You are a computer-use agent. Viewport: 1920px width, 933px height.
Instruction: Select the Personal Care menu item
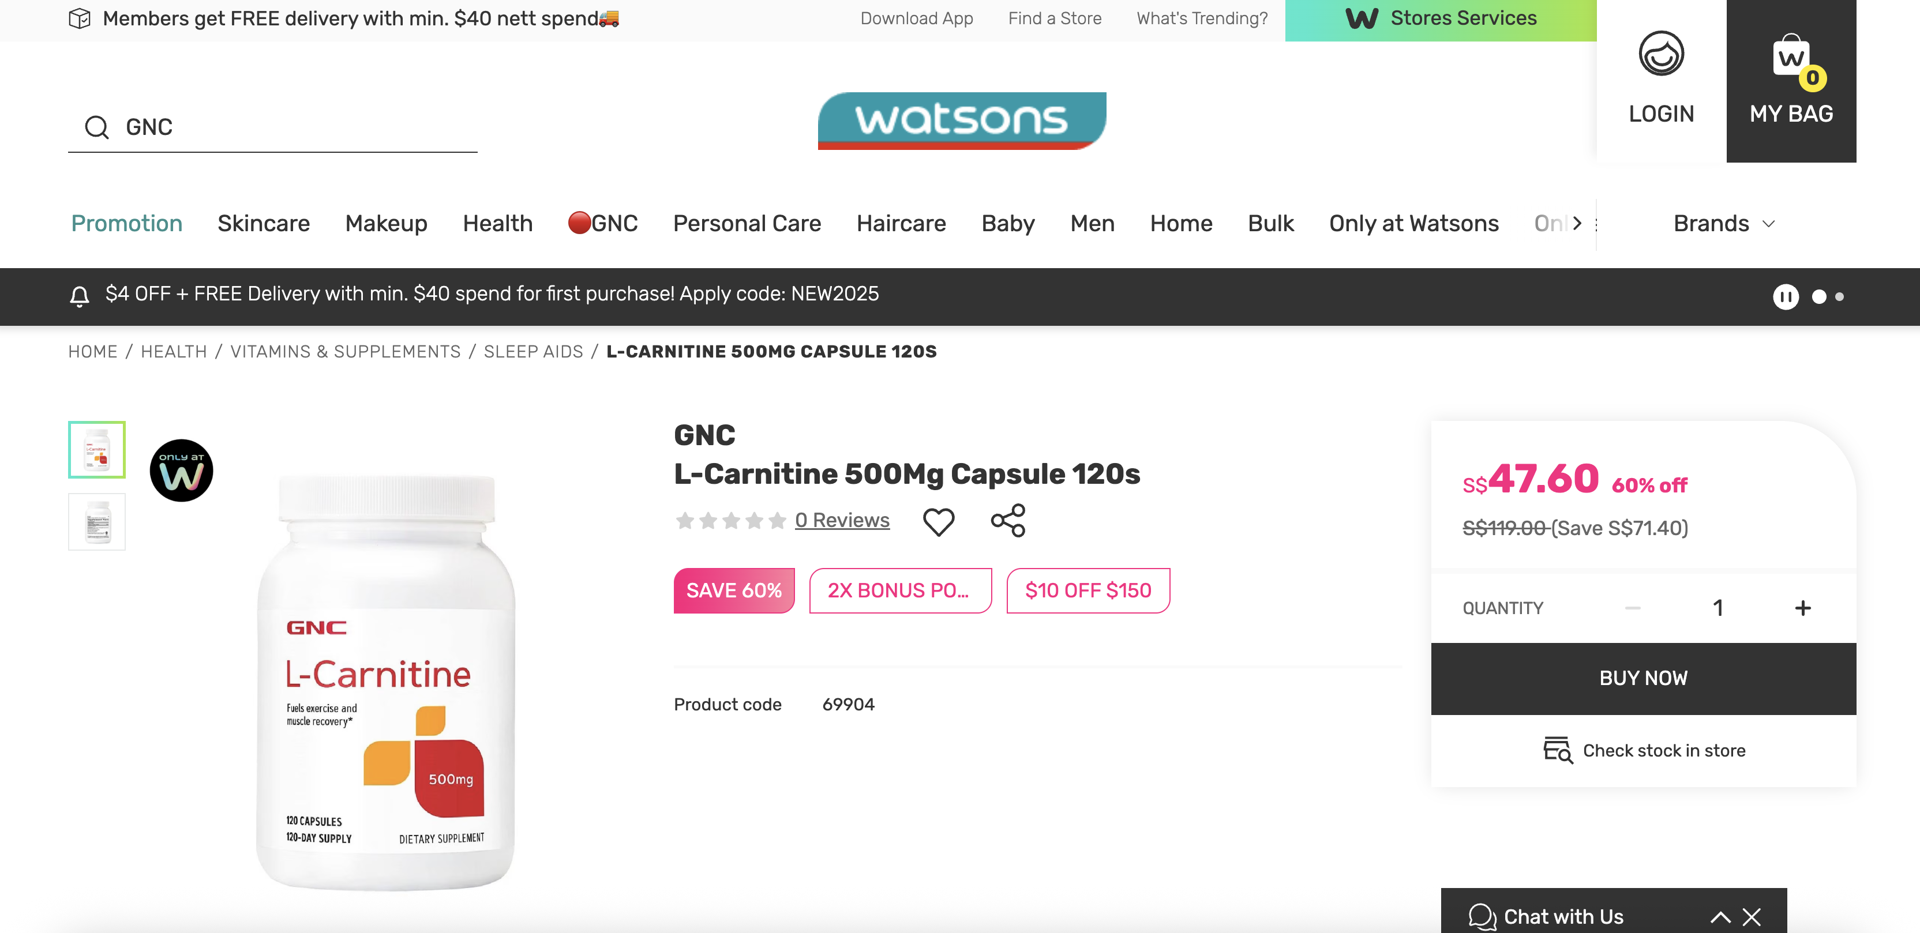click(x=747, y=224)
